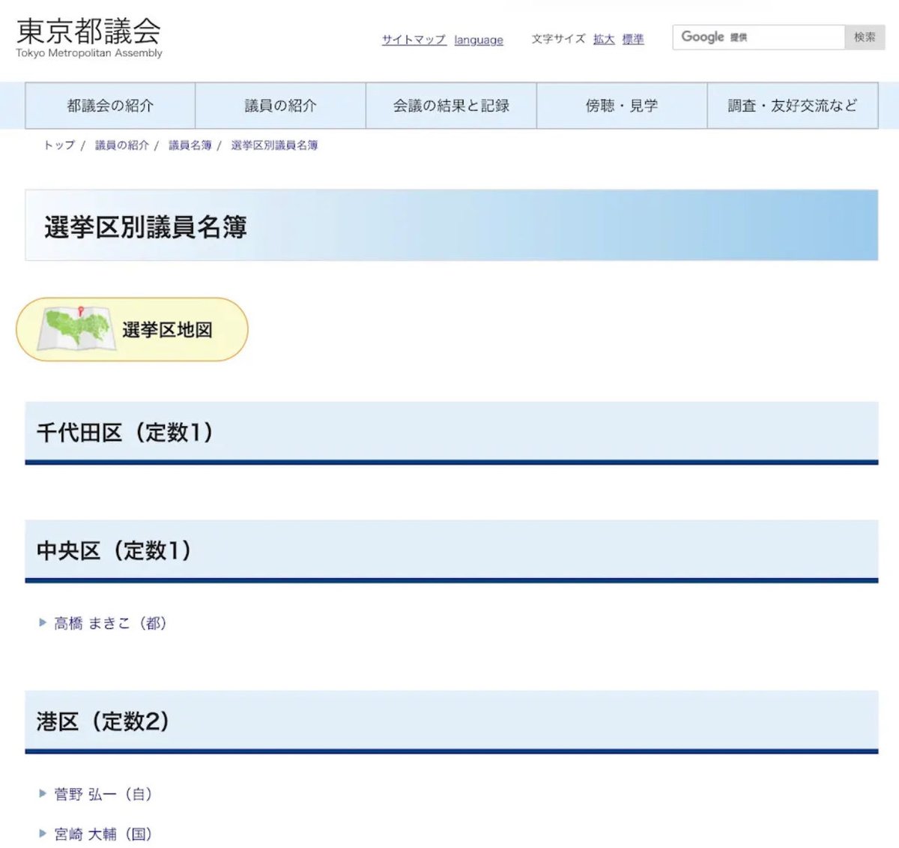The height and width of the screenshot is (848, 899).
Task: Click the map icon in 選挙区地図 button
Action: pos(76,328)
